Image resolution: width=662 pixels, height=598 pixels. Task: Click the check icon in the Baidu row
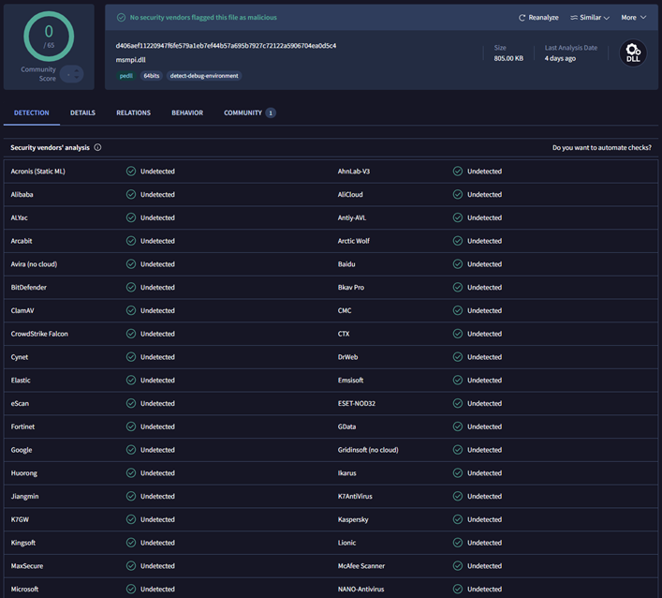point(458,264)
